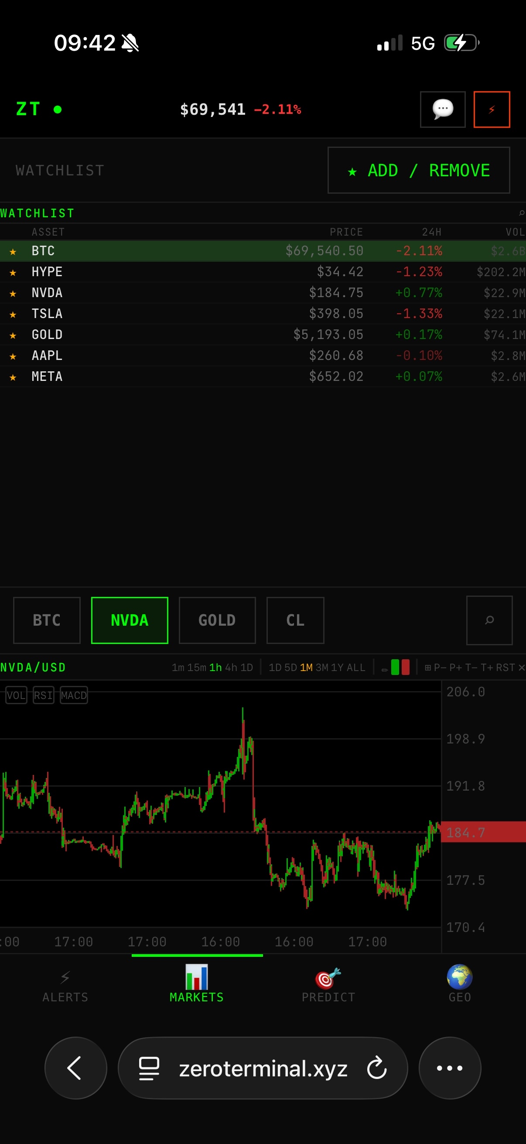Click the P+ chart control
This screenshot has width=526, height=1144.
[x=456, y=668]
